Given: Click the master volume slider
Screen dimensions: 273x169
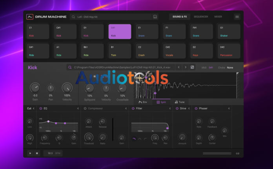Looking at the screenshot, I should click(217, 153).
